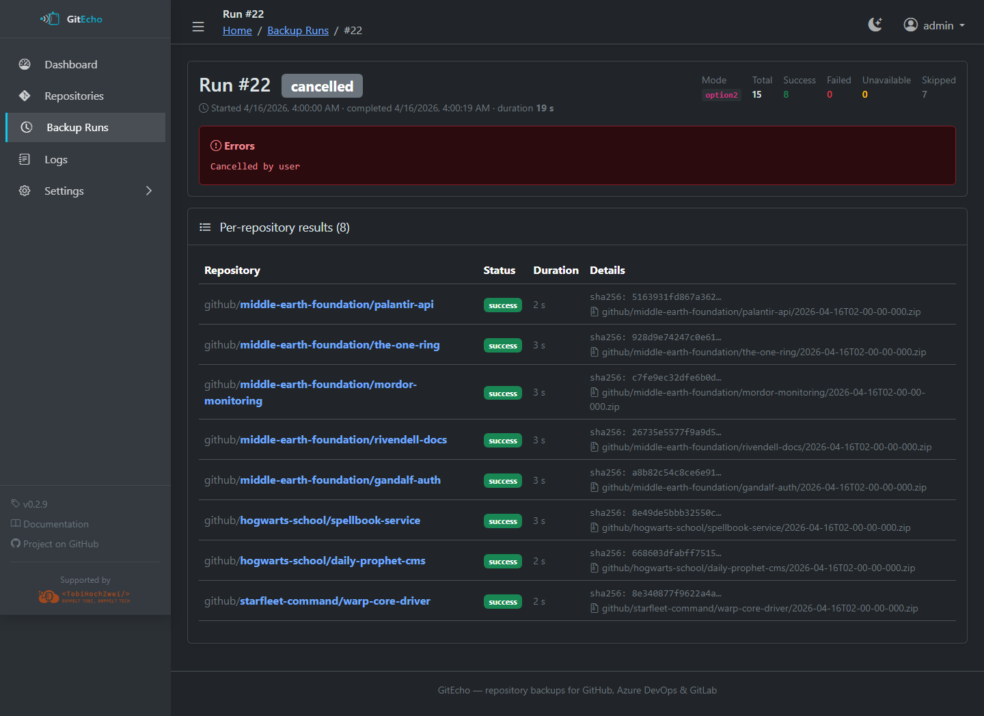
Task: Click the Repositories git icon
Action: pos(25,96)
